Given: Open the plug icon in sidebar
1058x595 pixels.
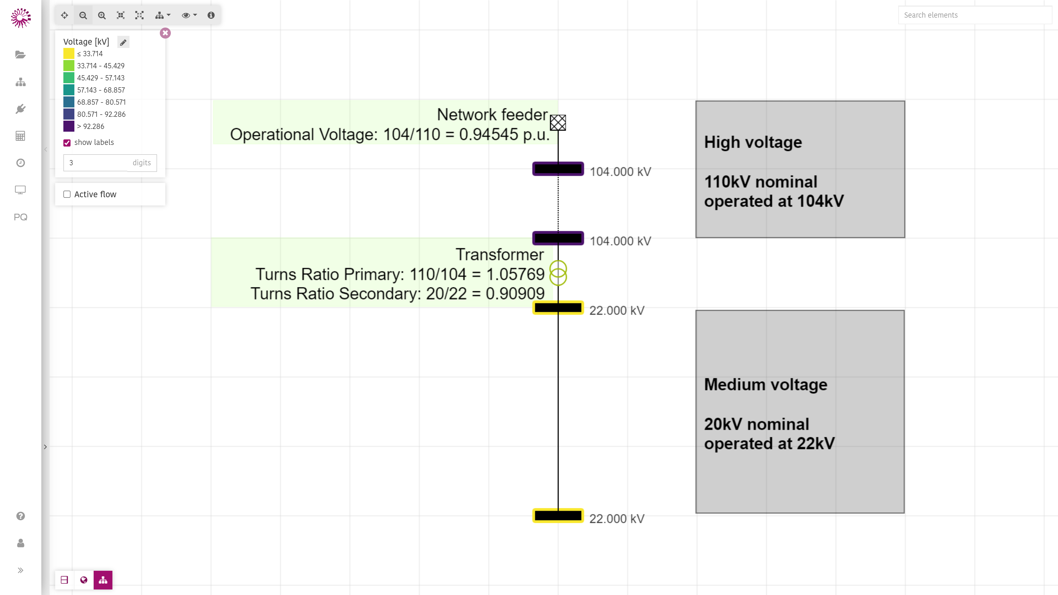Looking at the screenshot, I should (21, 109).
